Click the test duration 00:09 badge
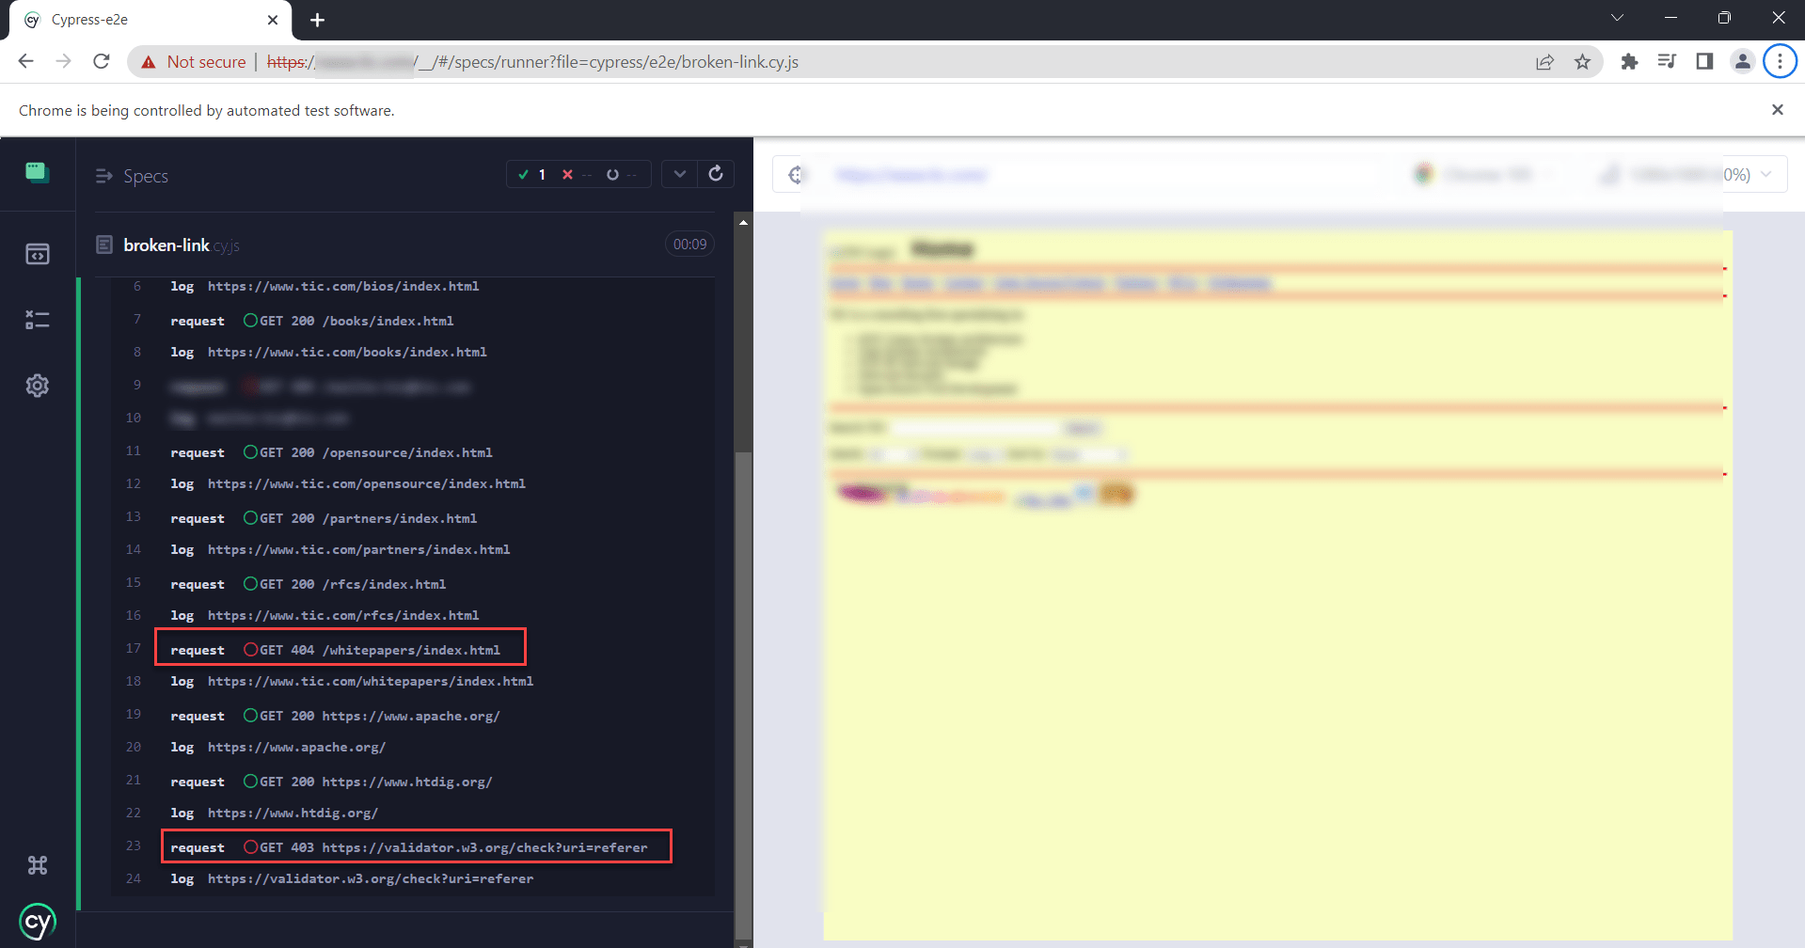1805x948 pixels. tap(689, 244)
